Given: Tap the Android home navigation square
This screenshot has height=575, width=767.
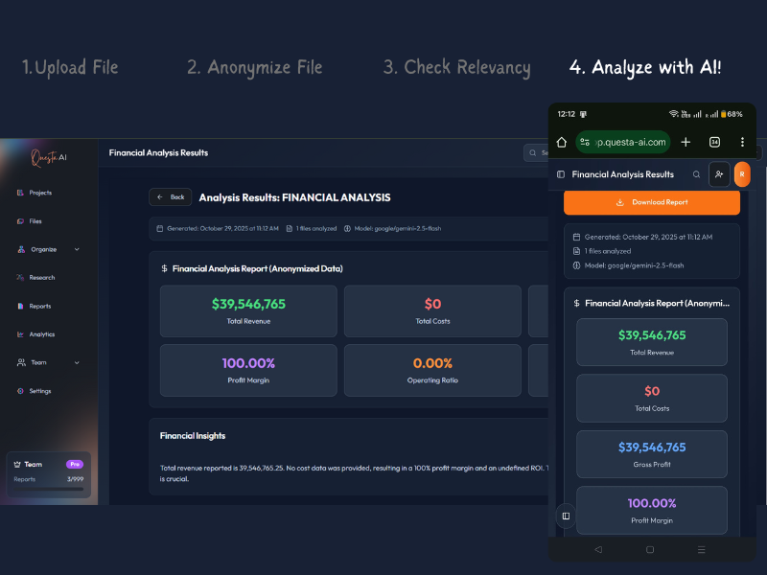Looking at the screenshot, I should click(x=650, y=549).
